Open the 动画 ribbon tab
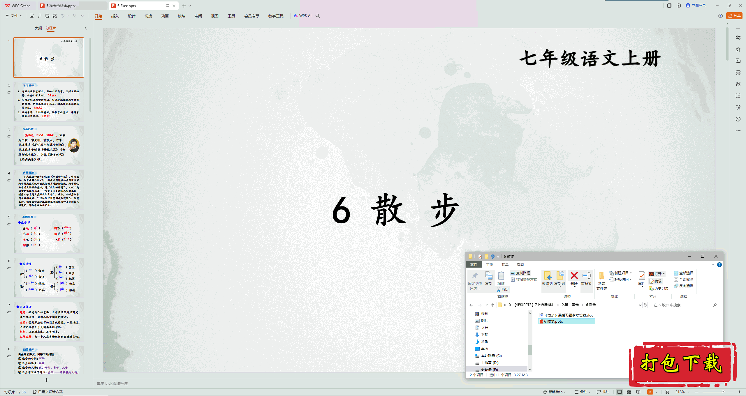This screenshot has width=746, height=396. coord(165,16)
